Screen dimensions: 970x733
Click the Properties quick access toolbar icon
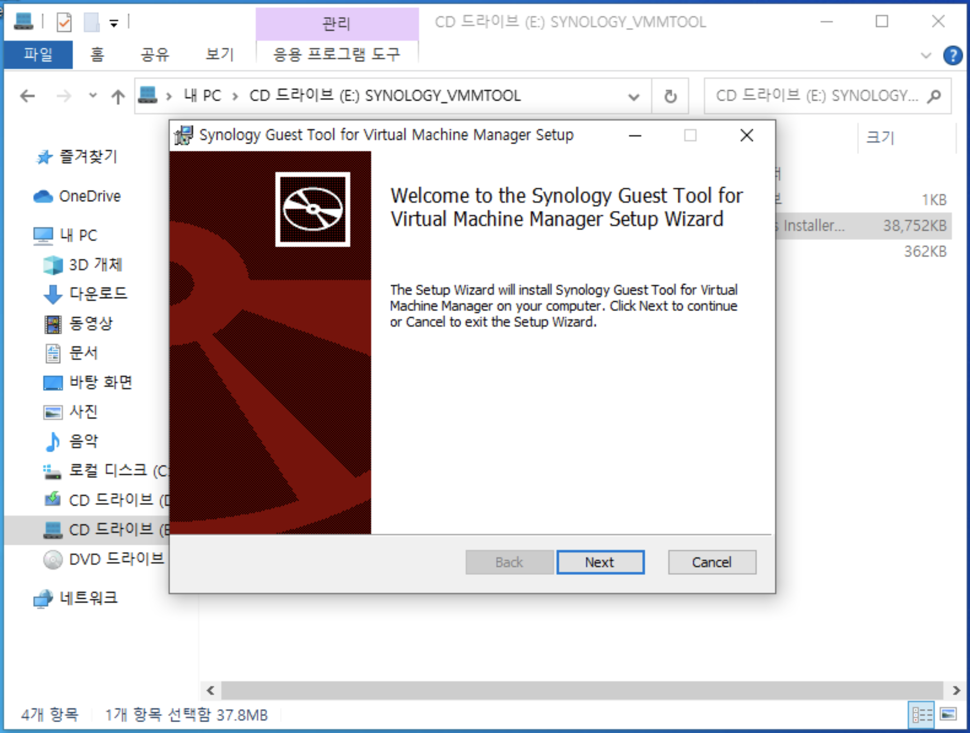[64, 22]
